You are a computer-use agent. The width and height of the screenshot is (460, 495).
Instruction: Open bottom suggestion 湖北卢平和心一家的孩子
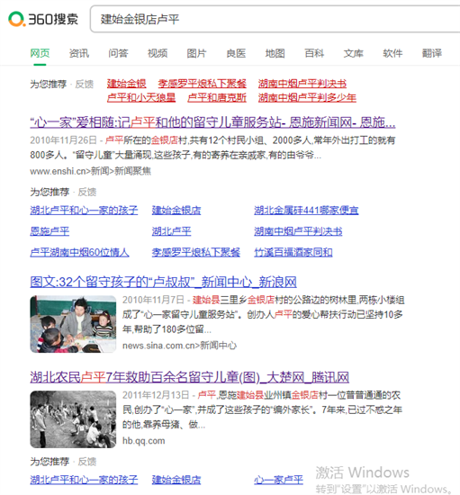(84, 480)
